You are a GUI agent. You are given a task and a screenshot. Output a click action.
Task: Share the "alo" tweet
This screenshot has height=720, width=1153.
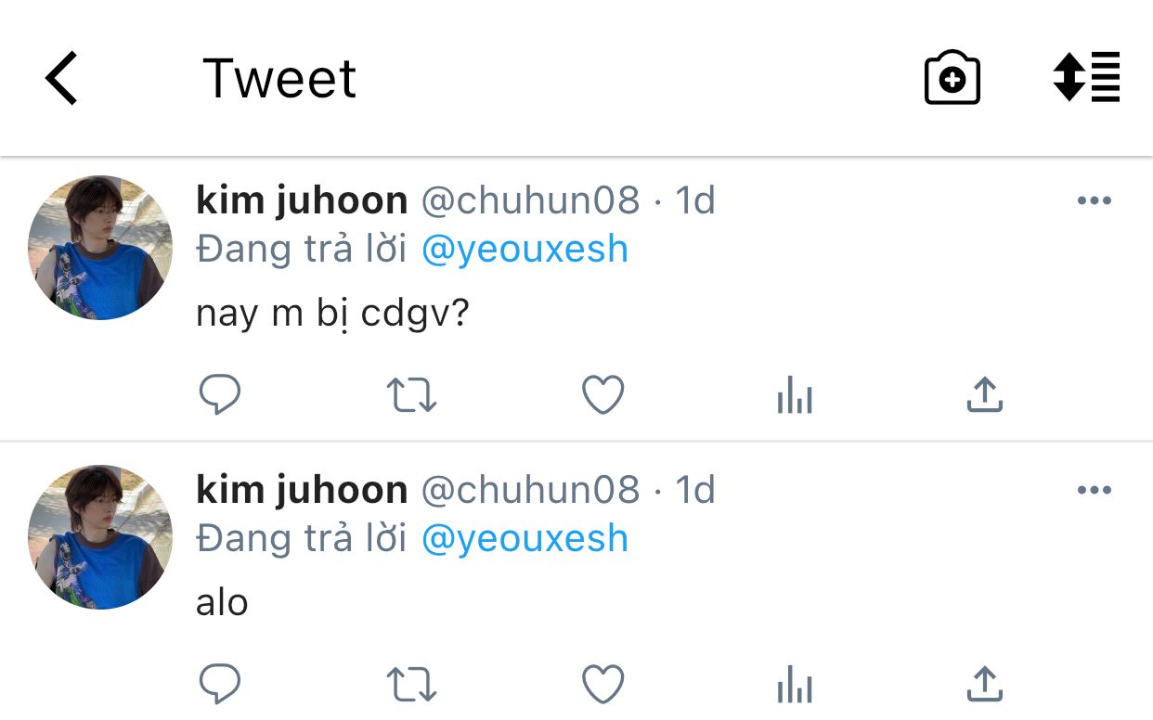[985, 686]
